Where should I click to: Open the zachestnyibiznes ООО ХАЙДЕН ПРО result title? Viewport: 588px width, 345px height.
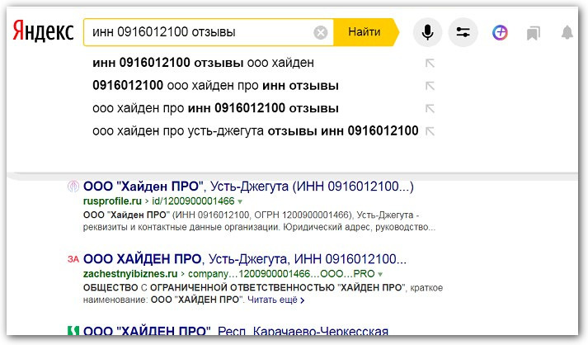coord(244,259)
